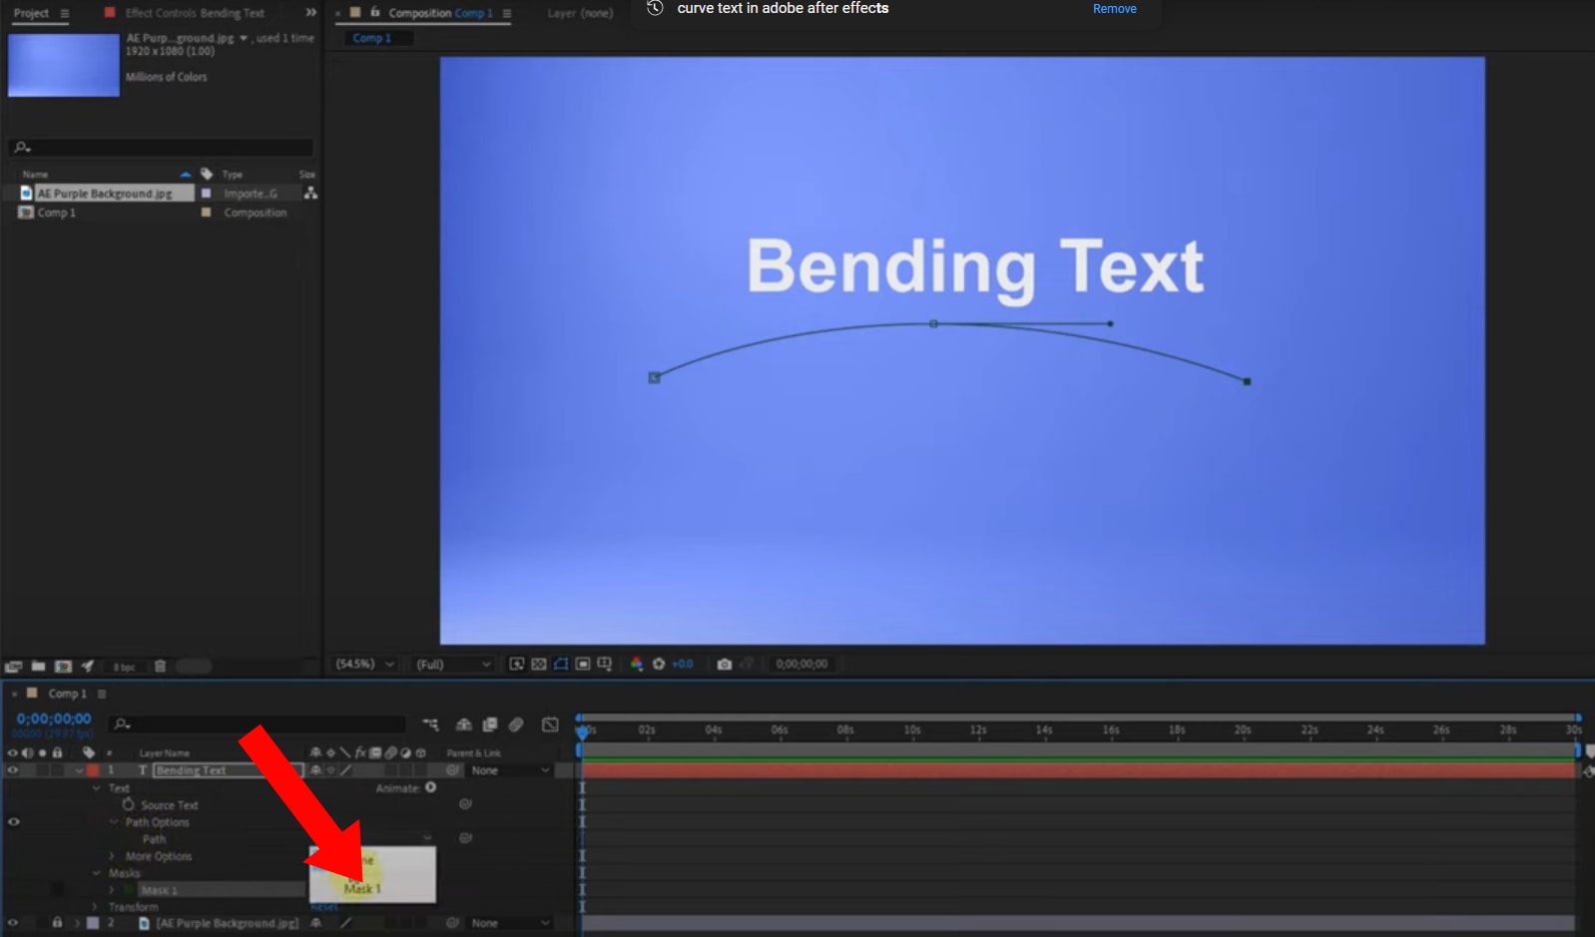Open the viewer magnification dropdown
This screenshot has height=937, width=1595.
365,664
